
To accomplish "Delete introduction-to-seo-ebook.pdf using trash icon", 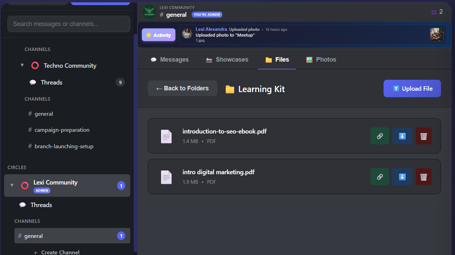I will coord(424,136).
